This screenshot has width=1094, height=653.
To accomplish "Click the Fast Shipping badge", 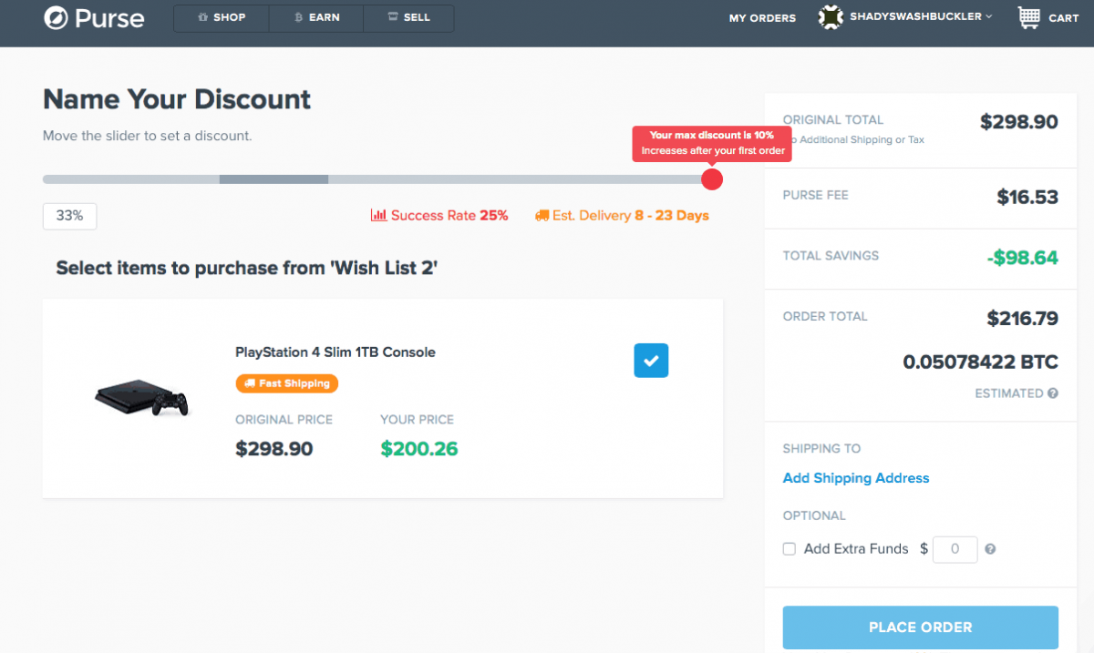I will pos(287,383).
